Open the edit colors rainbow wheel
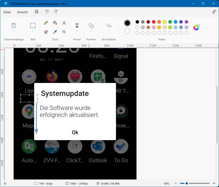Viewport: 219px width, 187px height. [x=196, y=27]
